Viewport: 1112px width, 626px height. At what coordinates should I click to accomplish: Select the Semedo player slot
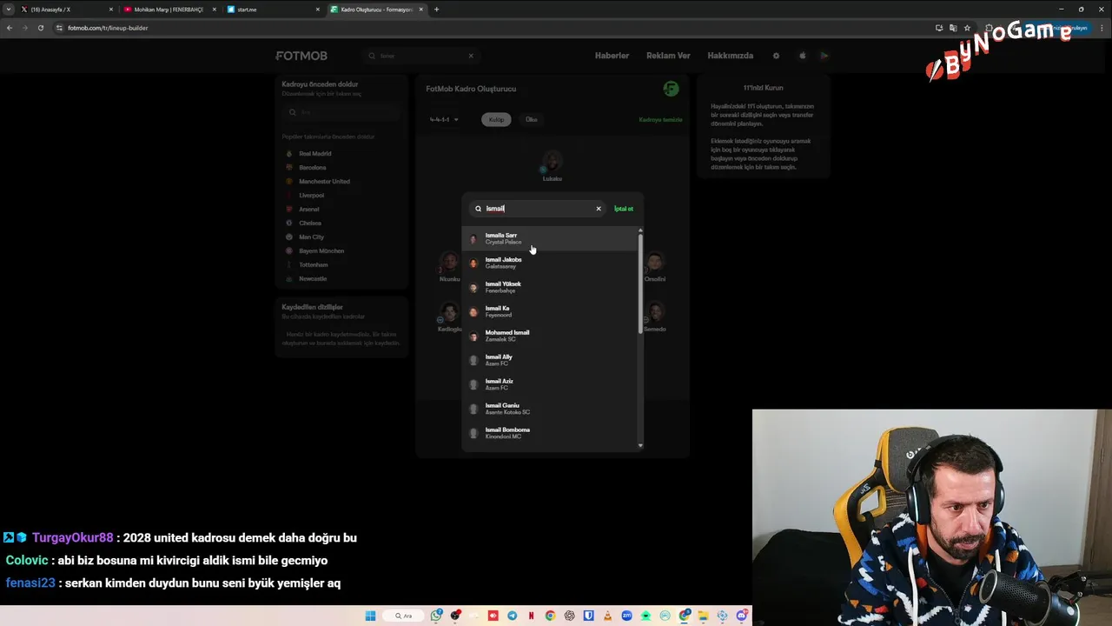655,316
